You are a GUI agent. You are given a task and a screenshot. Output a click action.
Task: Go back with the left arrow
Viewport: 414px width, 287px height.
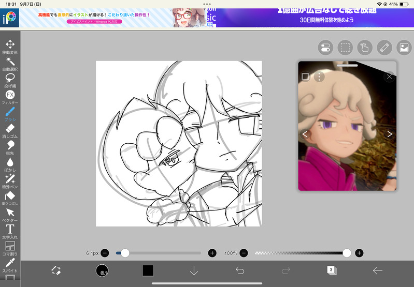(x=378, y=270)
